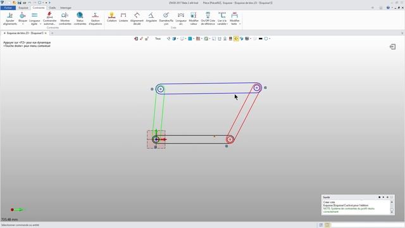Choose Longueur arc dimension tool
405x228 pixels.
click(181, 18)
